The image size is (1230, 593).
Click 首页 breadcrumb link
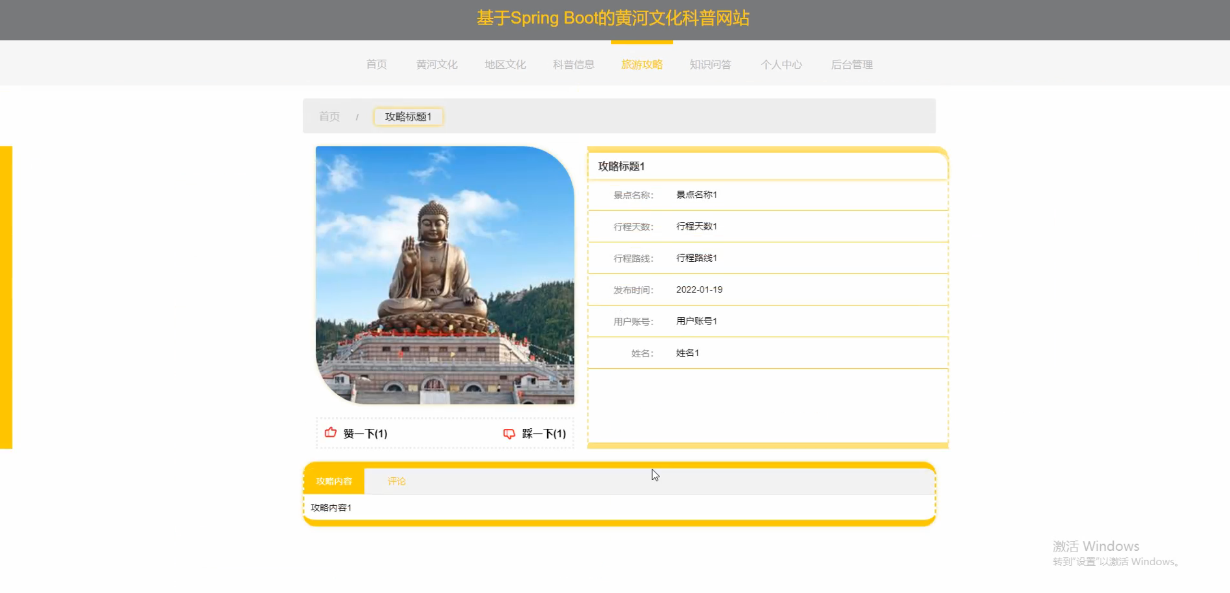[329, 117]
